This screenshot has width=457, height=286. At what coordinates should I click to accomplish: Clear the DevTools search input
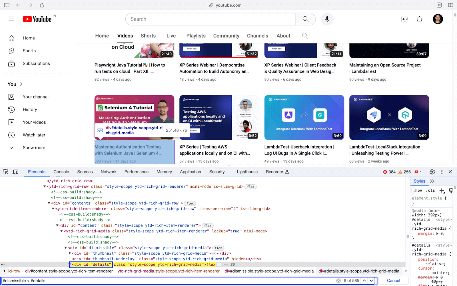pos(338,281)
